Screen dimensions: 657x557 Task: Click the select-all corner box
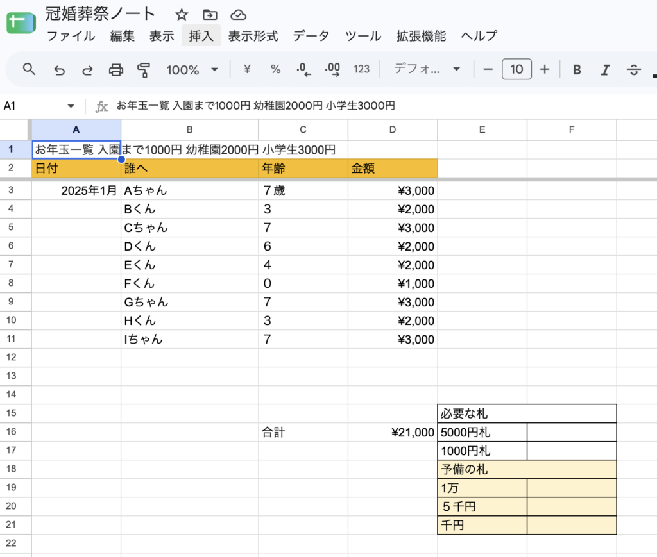[x=15, y=129]
